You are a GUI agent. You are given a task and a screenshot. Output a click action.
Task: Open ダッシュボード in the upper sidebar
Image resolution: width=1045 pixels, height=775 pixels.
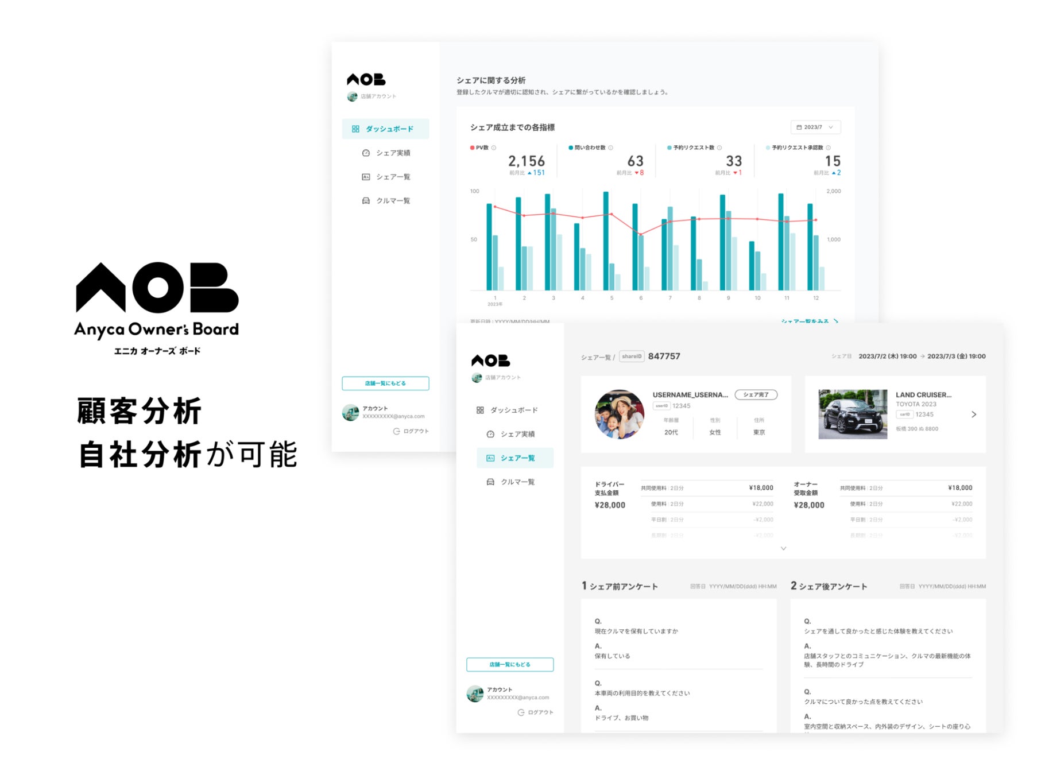pyautogui.click(x=385, y=129)
